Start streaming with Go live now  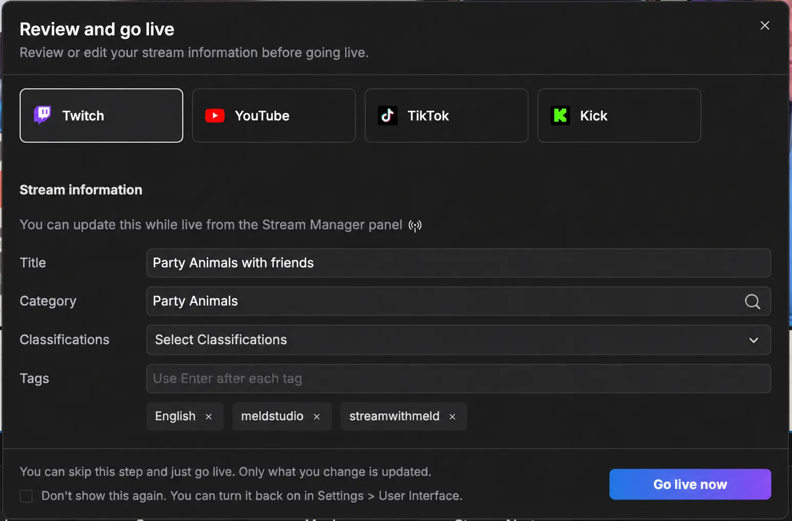pyautogui.click(x=690, y=484)
